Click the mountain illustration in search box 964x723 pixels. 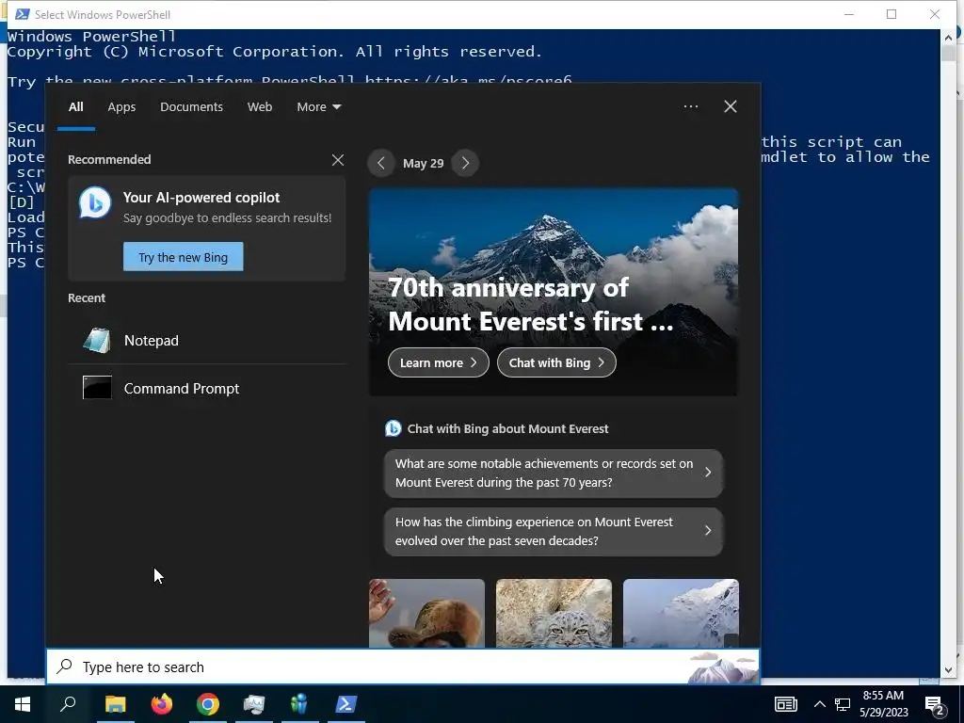pos(723,667)
